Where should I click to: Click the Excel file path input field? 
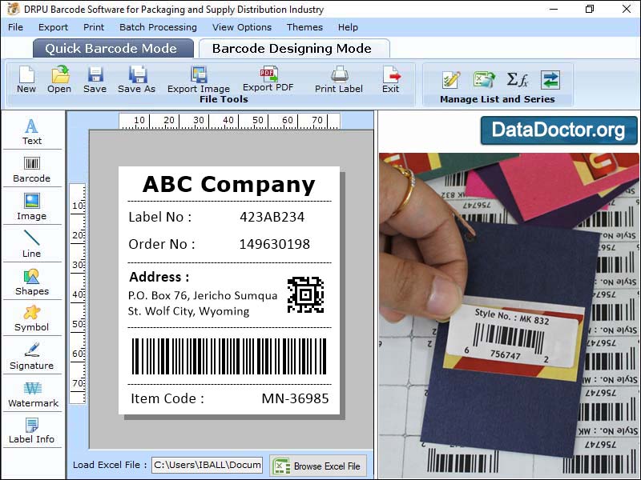point(208,465)
